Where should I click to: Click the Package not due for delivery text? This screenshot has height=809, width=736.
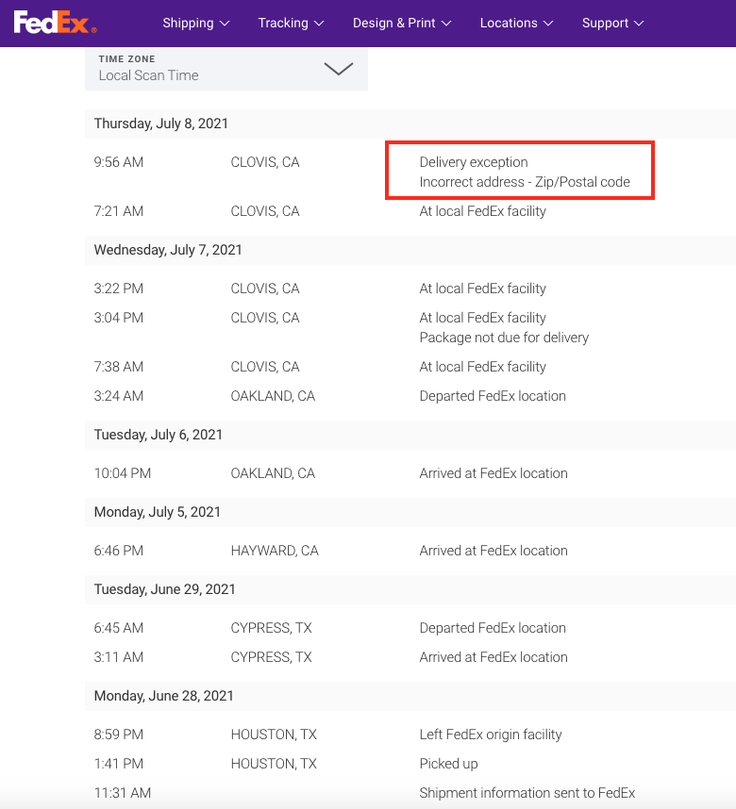point(504,338)
